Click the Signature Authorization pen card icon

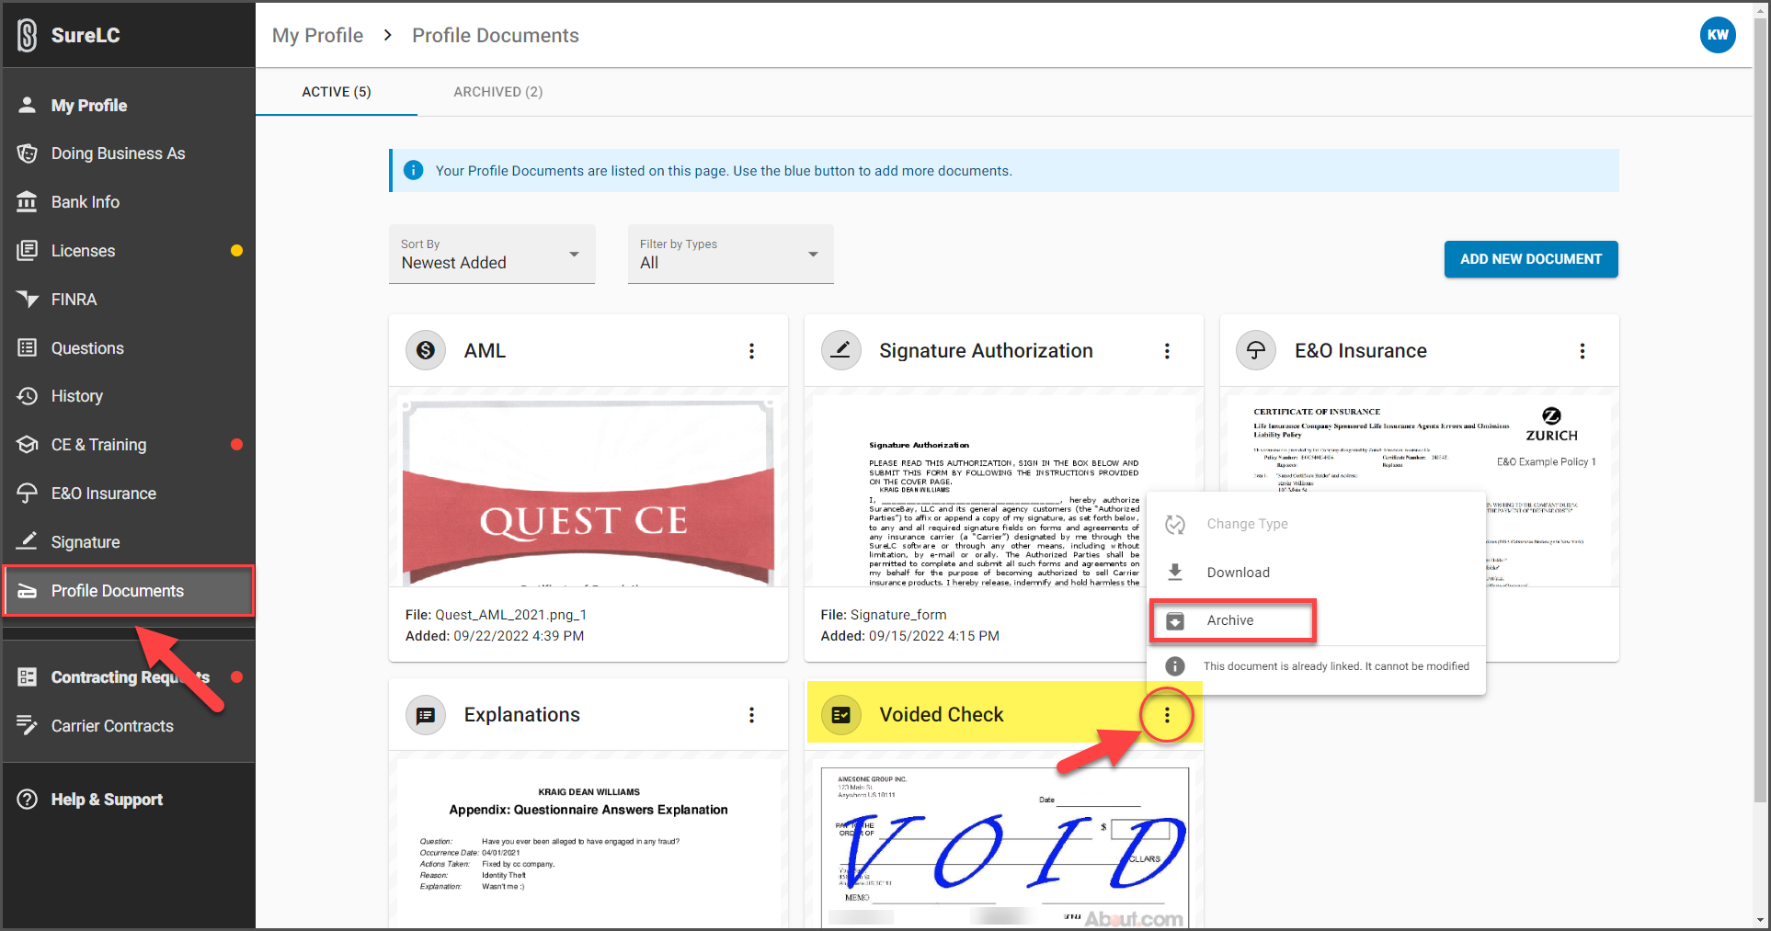[x=841, y=350]
